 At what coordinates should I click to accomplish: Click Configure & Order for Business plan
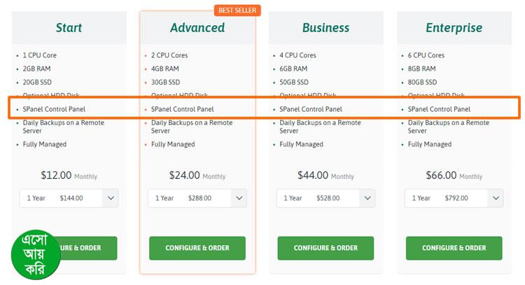coord(325,248)
